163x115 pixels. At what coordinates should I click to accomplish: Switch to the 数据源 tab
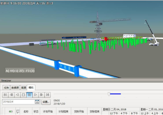[15, 88]
